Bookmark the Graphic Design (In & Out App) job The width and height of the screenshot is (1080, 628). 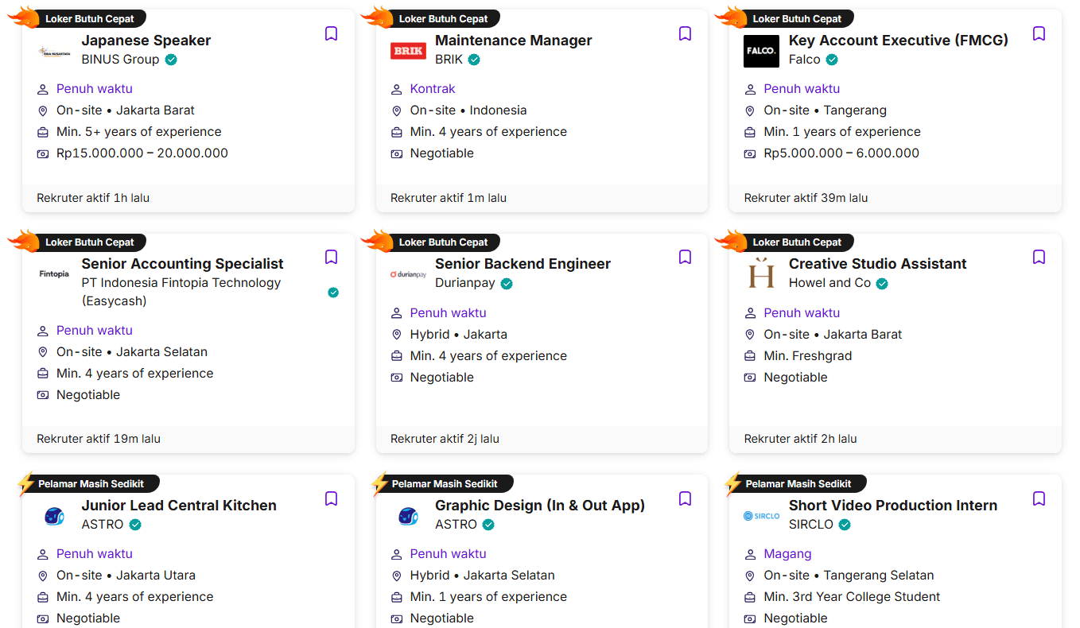coord(685,498)
